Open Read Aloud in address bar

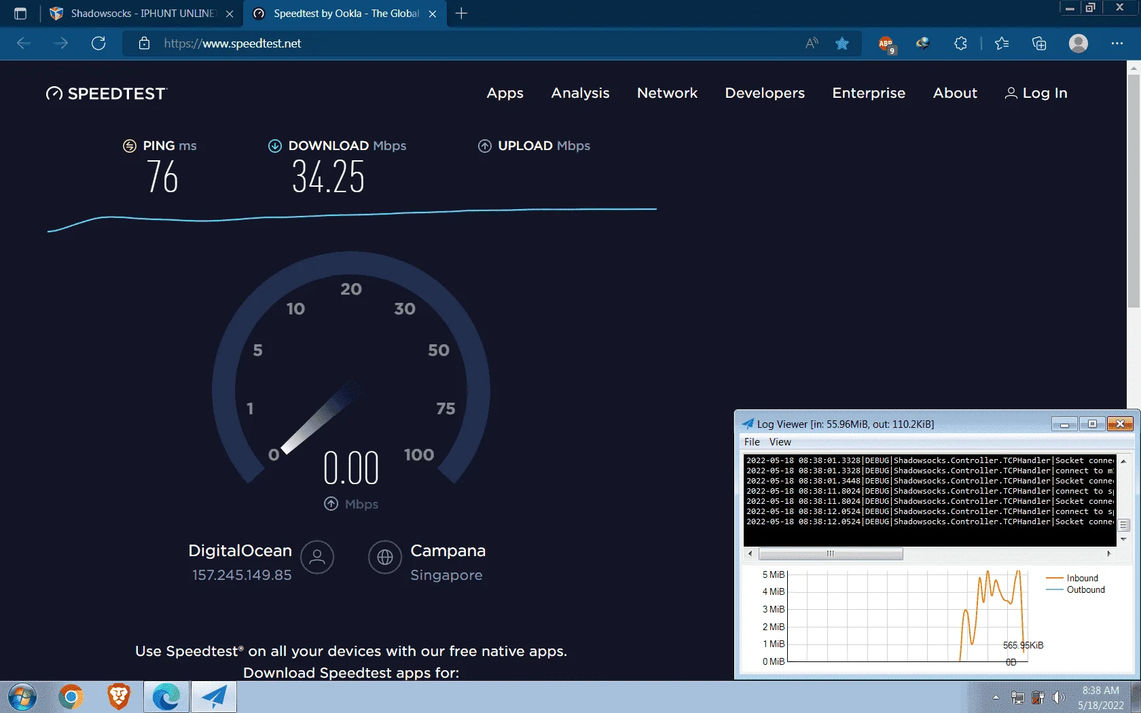(812, 43)
